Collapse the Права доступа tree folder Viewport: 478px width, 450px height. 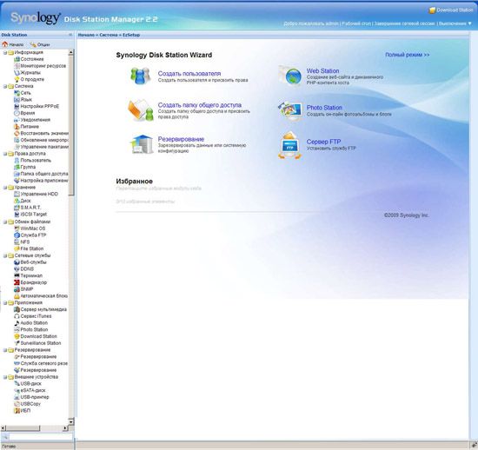(x=5, y=154)
